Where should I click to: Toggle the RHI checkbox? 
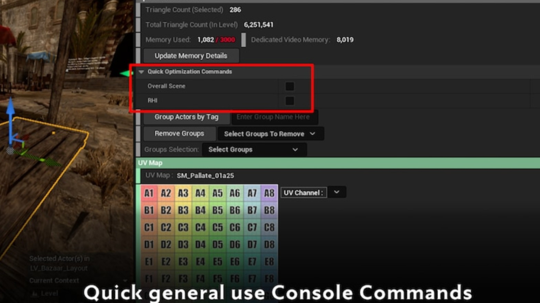(289, 101)
